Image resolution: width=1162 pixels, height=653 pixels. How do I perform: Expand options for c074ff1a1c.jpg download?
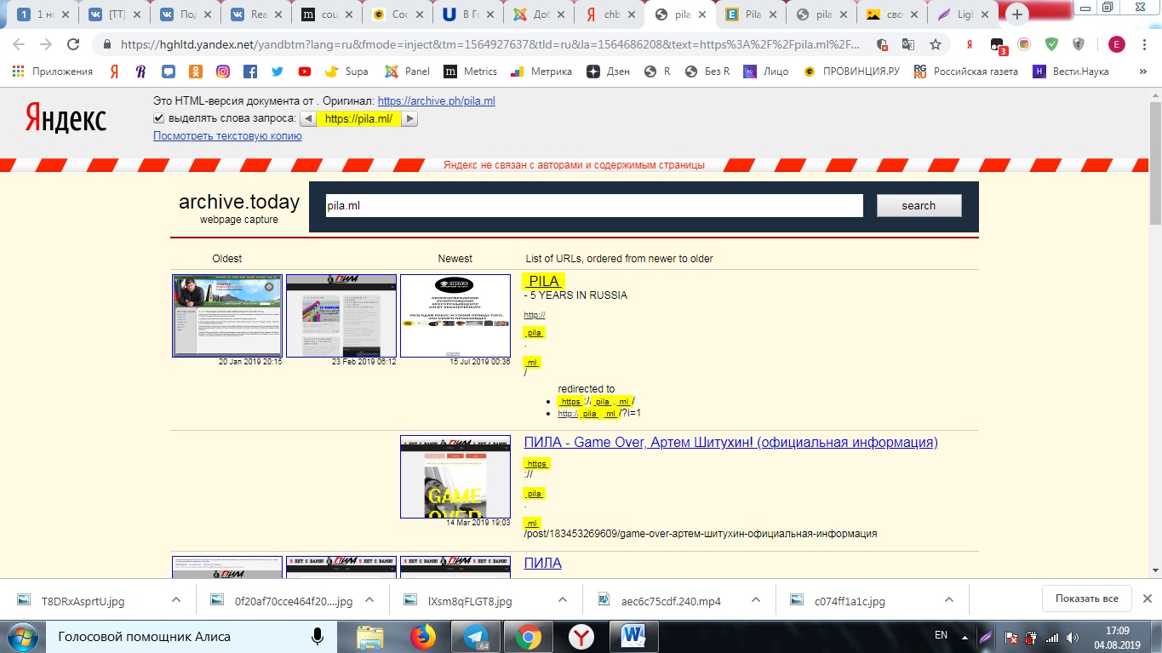(949, 599)
